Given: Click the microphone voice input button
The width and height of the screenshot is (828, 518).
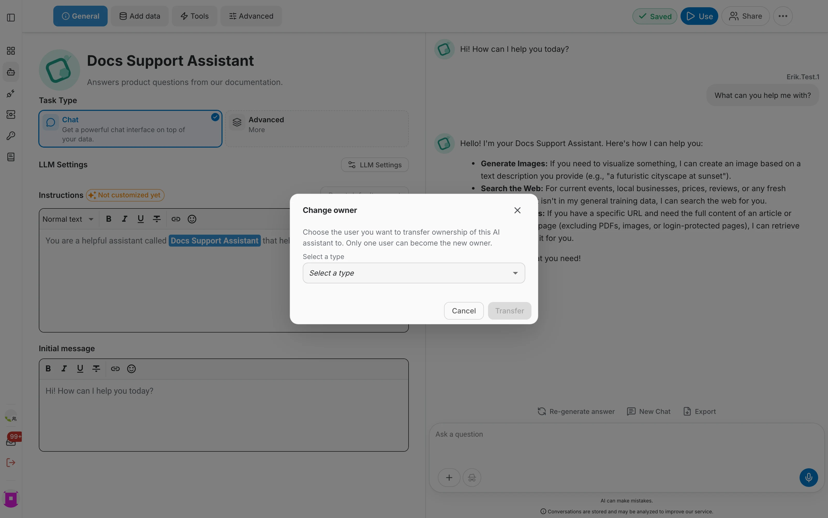Looking at the screenshot, I should point(809,478).
